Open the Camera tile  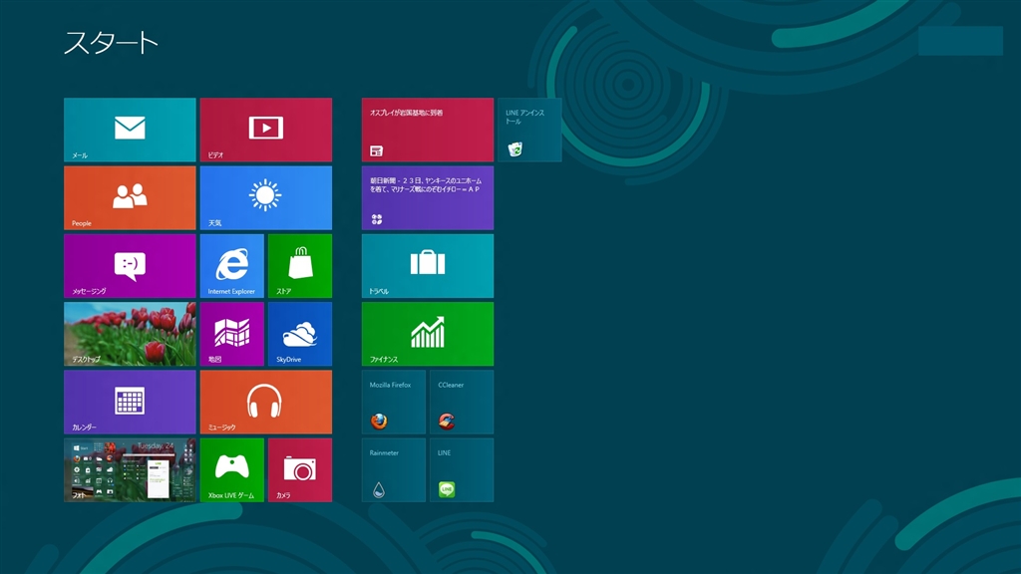click(299, 469)
